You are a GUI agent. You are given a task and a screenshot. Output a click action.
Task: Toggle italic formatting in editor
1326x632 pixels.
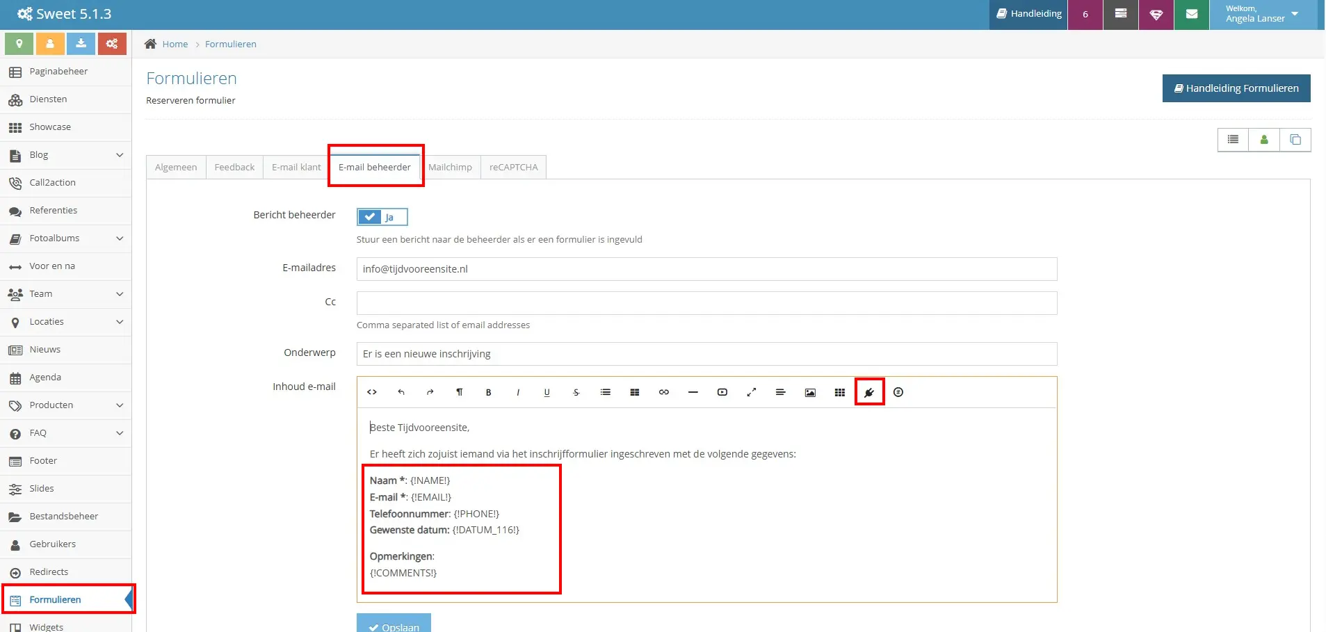[518, 392]
